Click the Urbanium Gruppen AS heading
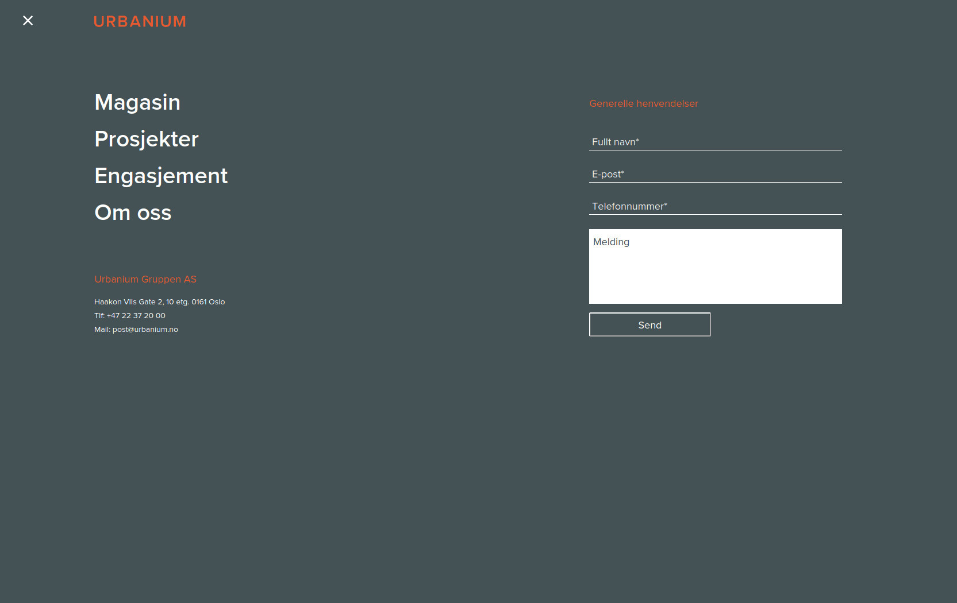Screen dimensions: 957x603 coord(145,279)
